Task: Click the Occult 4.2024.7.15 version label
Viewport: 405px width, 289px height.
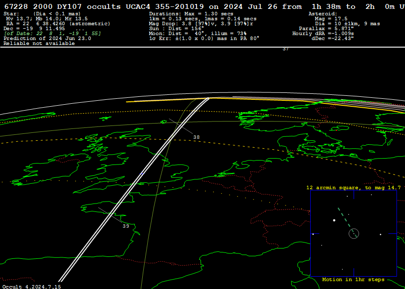Action: click(32, 286)
